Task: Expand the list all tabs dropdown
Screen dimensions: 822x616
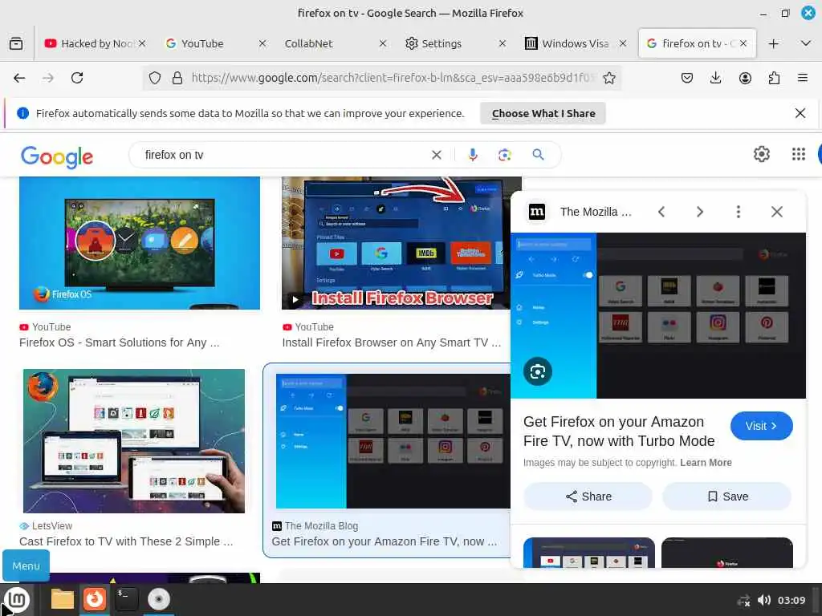Action: pyautogui.click(x=806, y=43)
